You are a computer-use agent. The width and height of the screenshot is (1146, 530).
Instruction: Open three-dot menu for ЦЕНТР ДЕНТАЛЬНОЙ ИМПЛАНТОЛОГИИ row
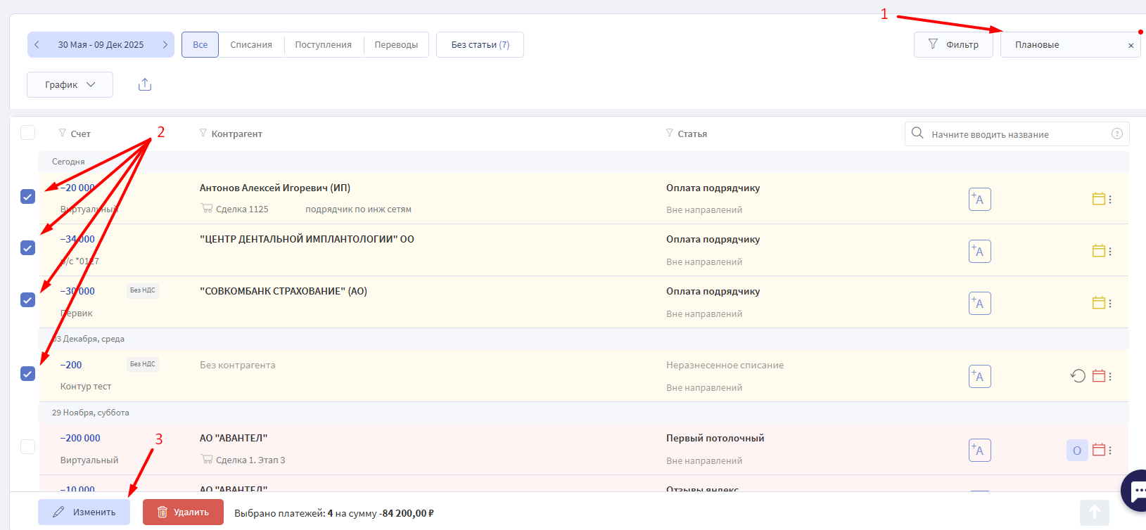point(1110,252)
